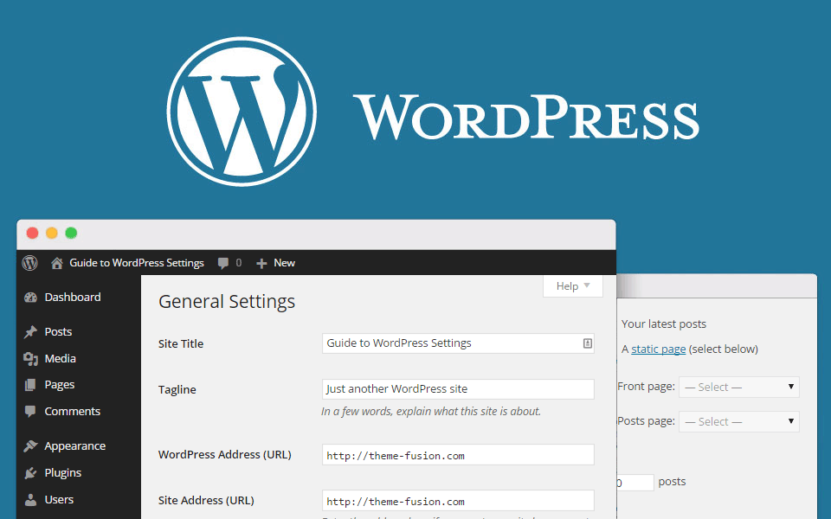Open Comments via its speech bubble icon

(x=30, y=411)
